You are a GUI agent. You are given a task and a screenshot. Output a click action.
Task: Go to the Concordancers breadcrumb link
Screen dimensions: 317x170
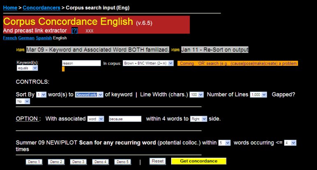pos(41,7)
